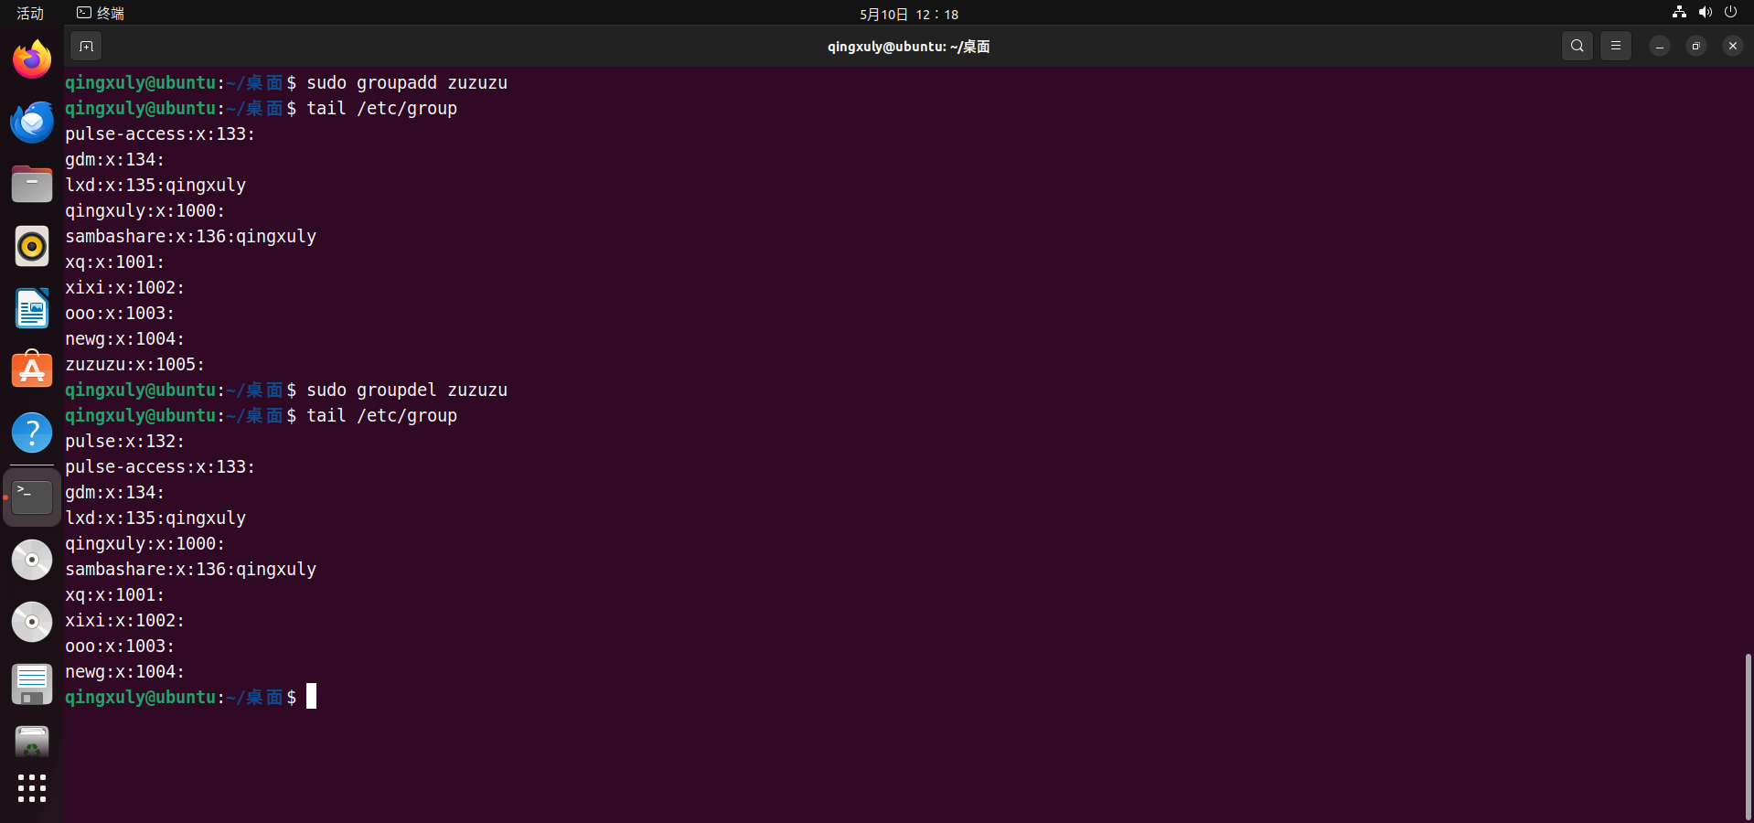Open the Activities overview (活动)
The image size is (1754, 823).
click(x=30, y=13)
